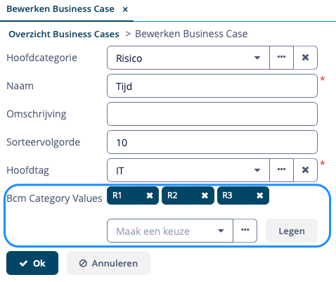Go to Overzicht Business Cases breadcrumb
Image resolution: width=336 pixels, height=282 pixels.
[x=64, y=34]
